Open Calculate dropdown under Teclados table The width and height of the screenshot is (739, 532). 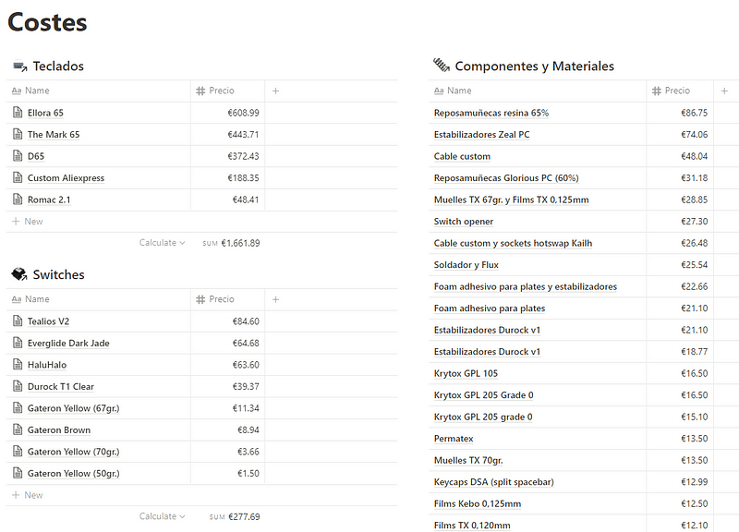[162, 243]
